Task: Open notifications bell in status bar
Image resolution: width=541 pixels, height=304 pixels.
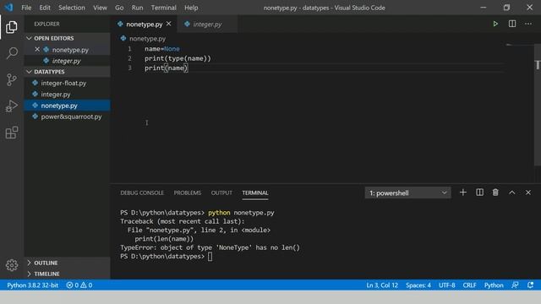Action: coord(530,285)
